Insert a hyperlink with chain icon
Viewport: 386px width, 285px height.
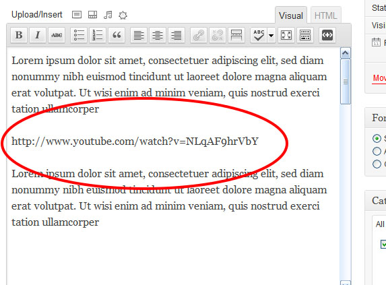tap(199, 35)
